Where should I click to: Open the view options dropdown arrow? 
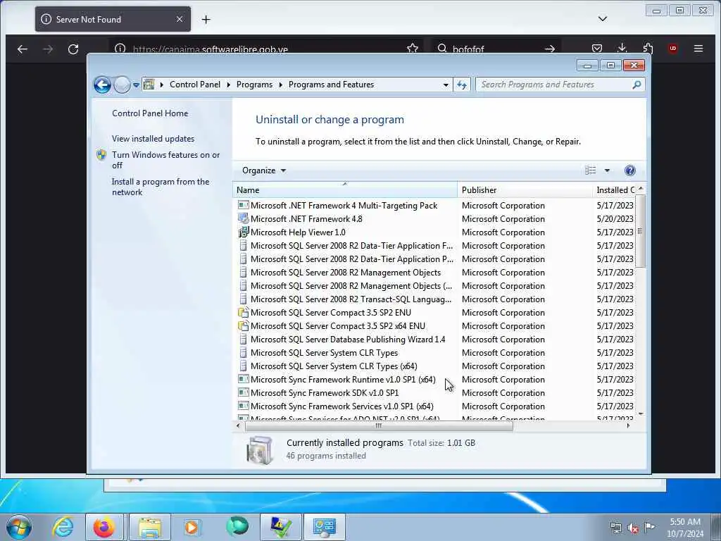click(x=607, y=170)
